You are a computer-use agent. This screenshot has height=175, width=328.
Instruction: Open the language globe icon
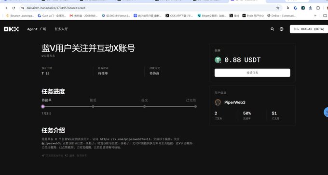281,29
